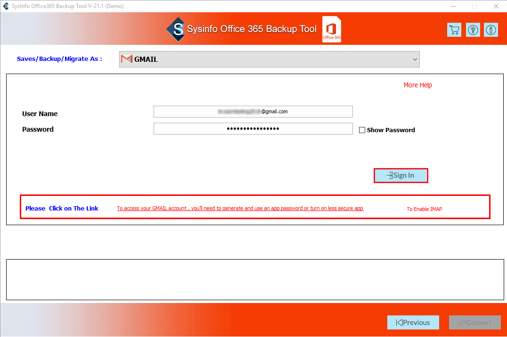This screenshot has width=507, height=337.
Task: Go back with the Previous button
Action: (x=413, y=322)
